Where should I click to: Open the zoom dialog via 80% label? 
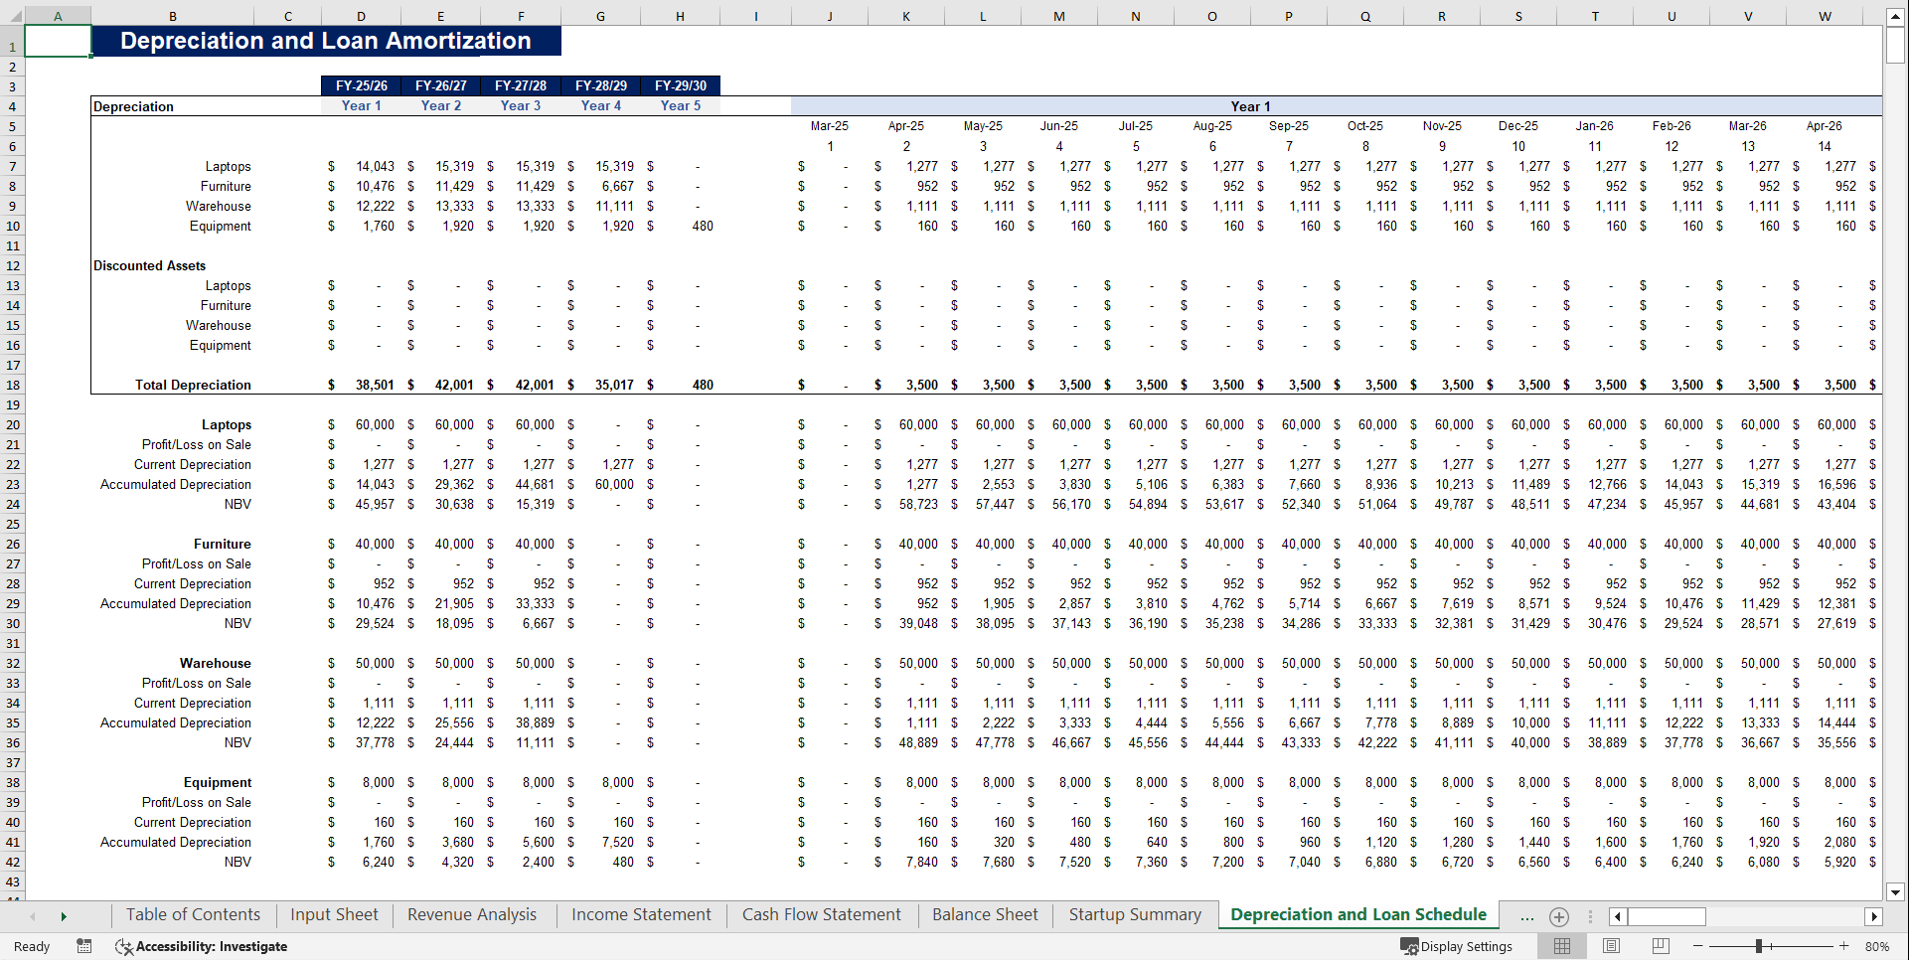1878,946
